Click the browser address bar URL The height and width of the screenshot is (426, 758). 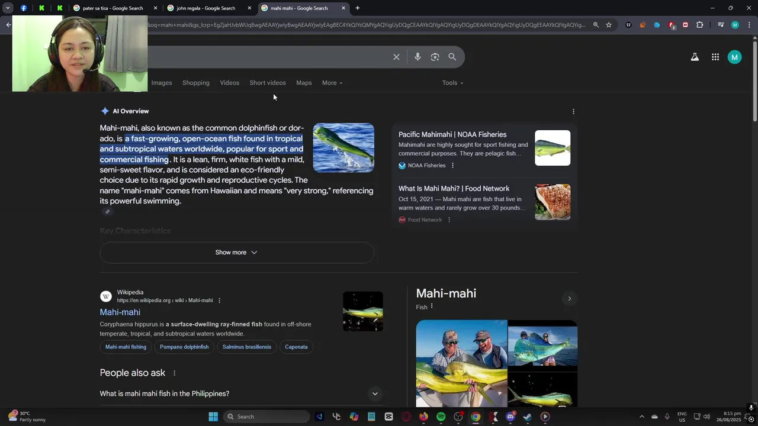point(366,25)
